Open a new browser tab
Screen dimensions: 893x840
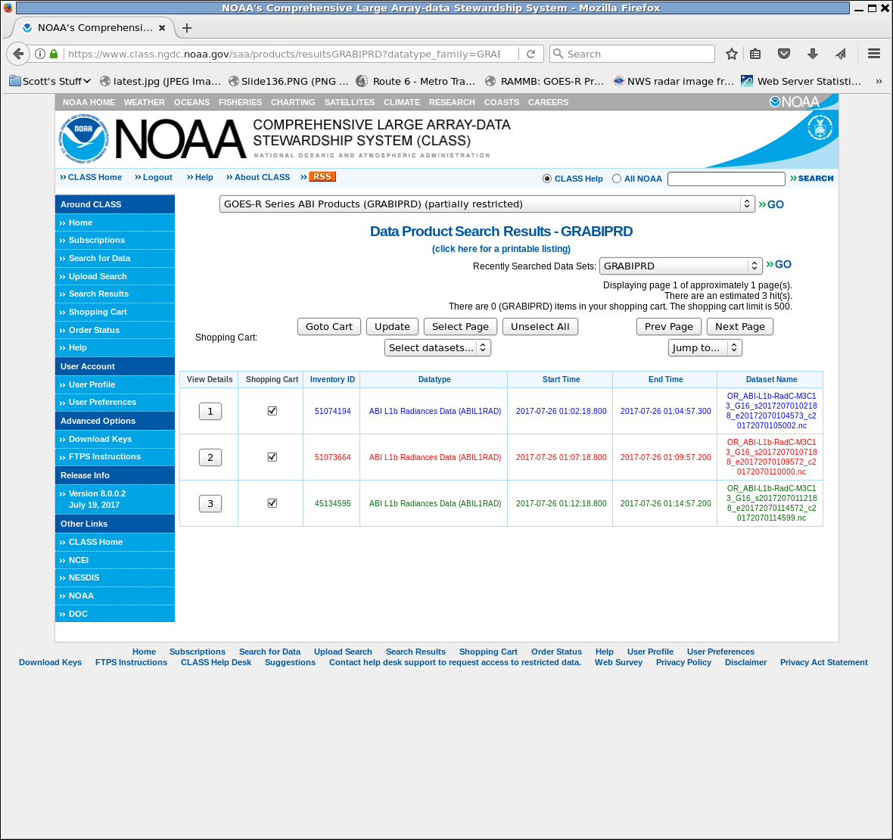[x=186, y=28]
